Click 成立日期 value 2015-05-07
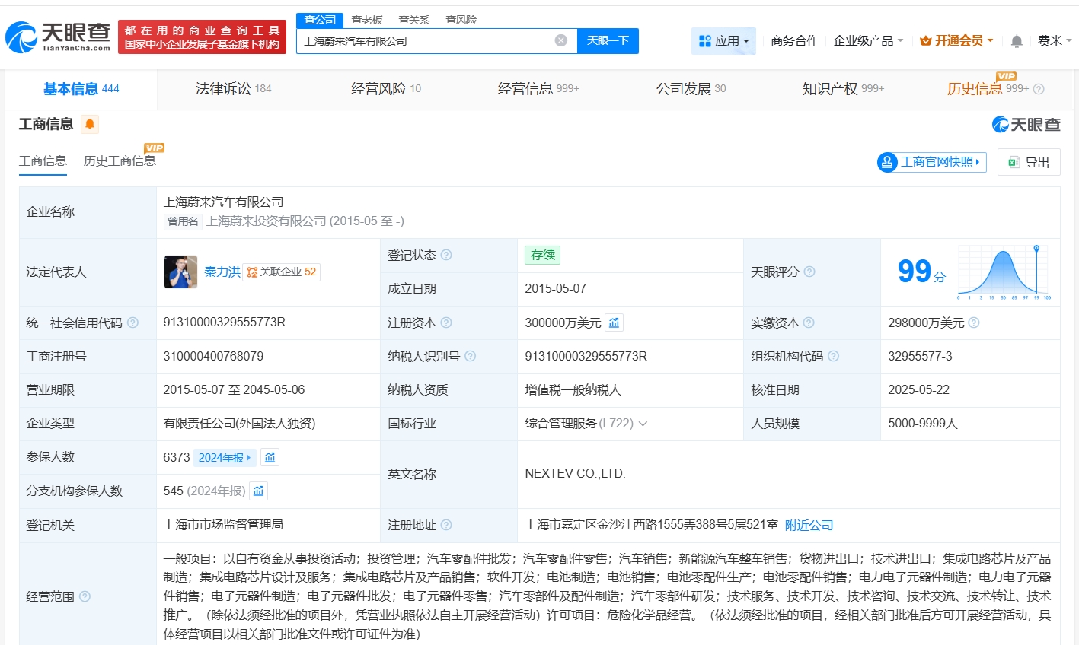This screenshot has height=645, width=1079. (x=556, y=288)
